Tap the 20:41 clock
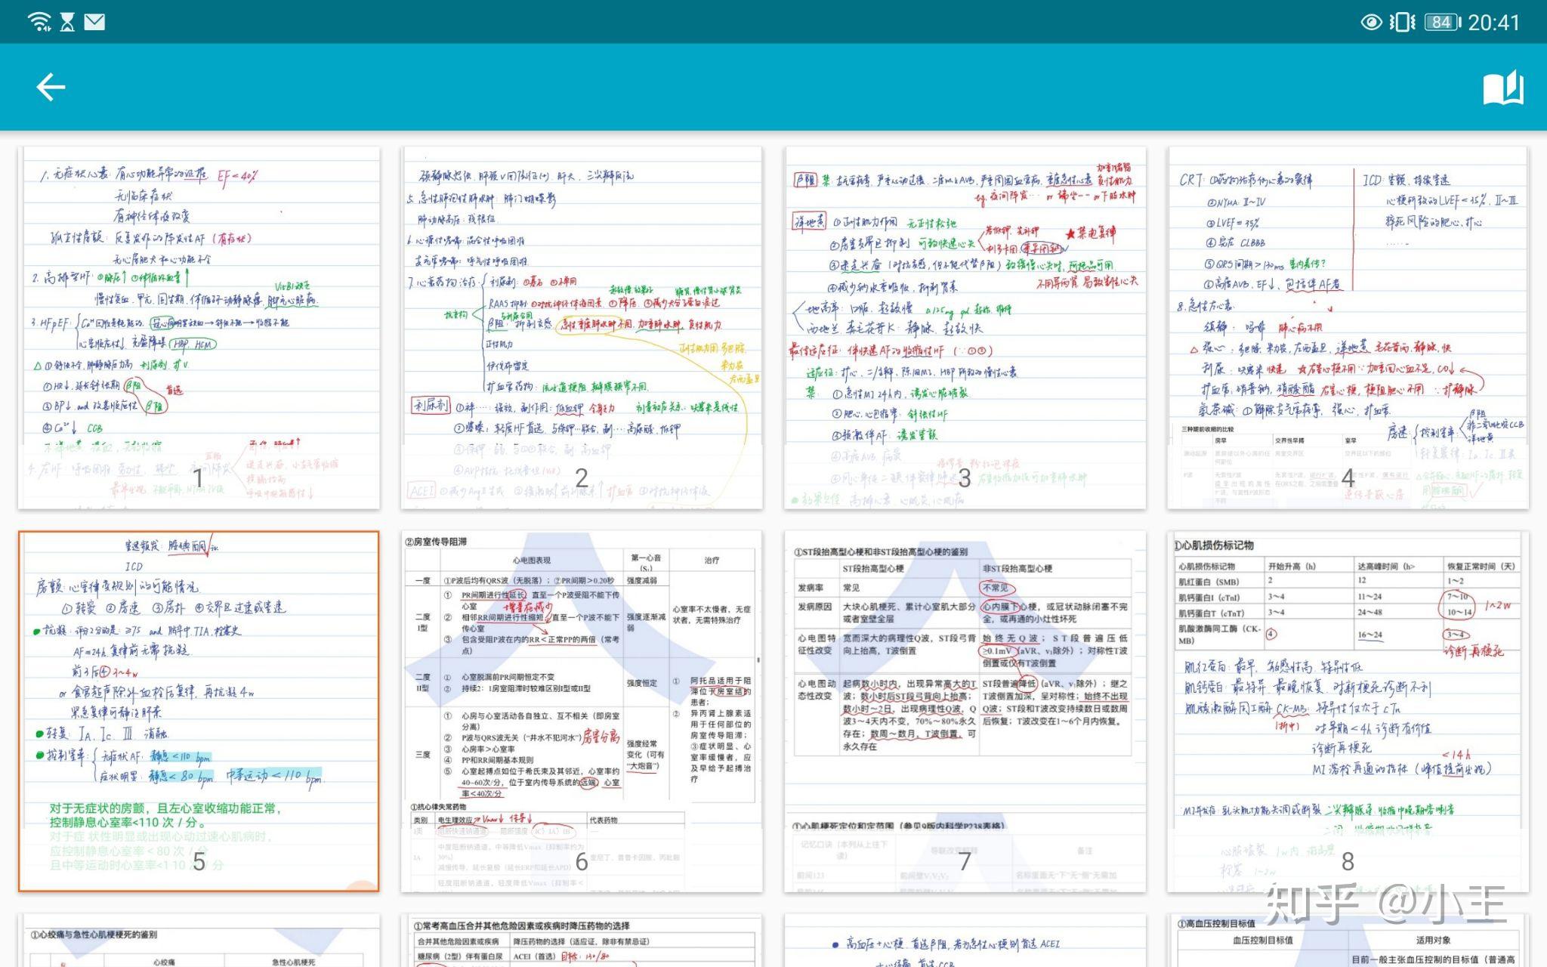The height and width of the screenshot is (967, 1547). (1493, 23)
